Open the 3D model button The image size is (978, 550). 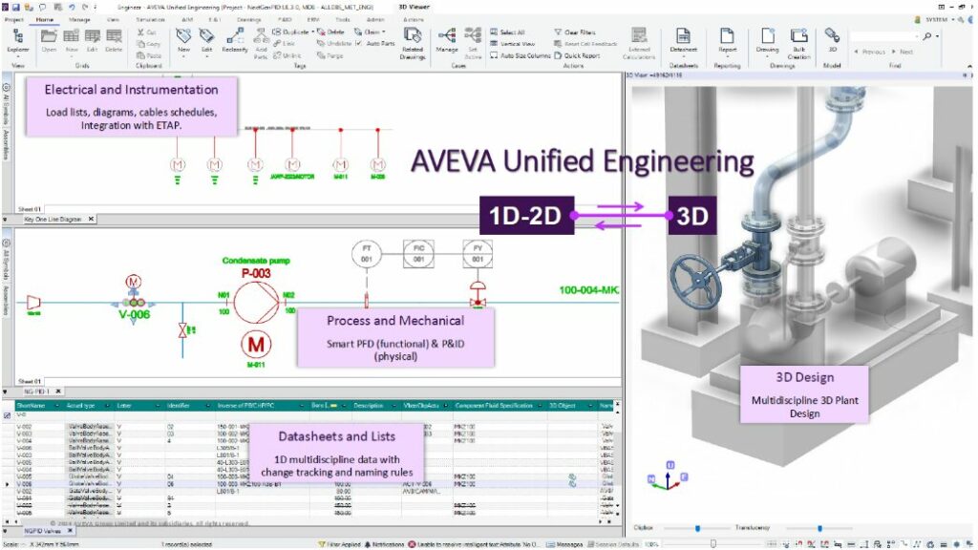[832, 39]
